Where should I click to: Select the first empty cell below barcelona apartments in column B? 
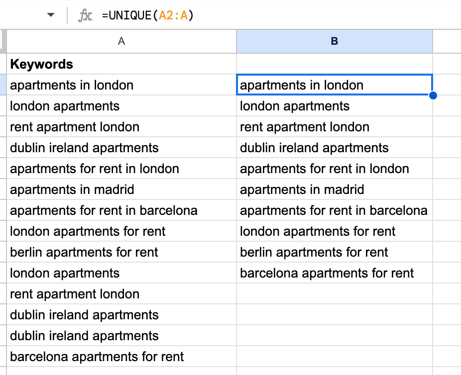click(334, 294)
